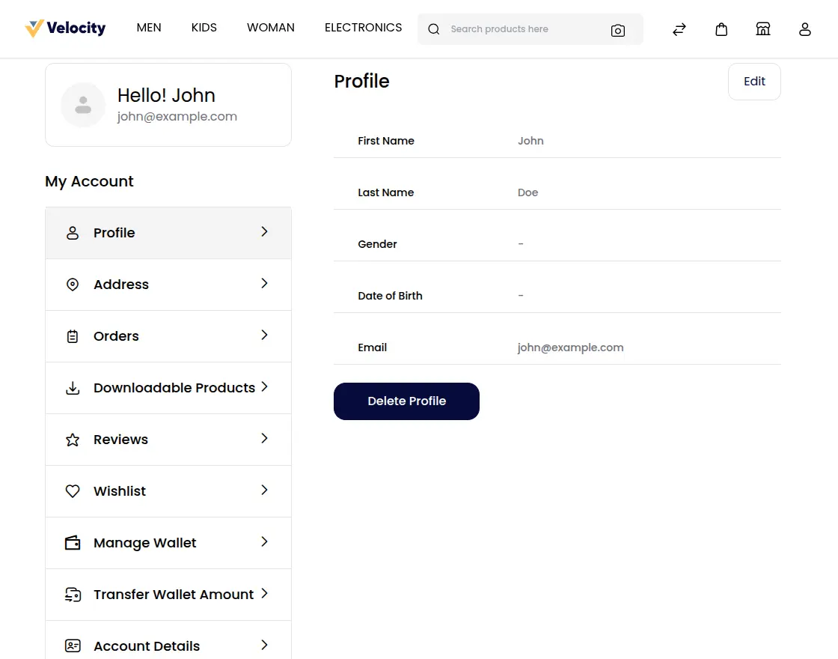This screenshot has height=659, width=838.
Task: Click the Orders clipboard icon
Action: [x=72, y=336]
